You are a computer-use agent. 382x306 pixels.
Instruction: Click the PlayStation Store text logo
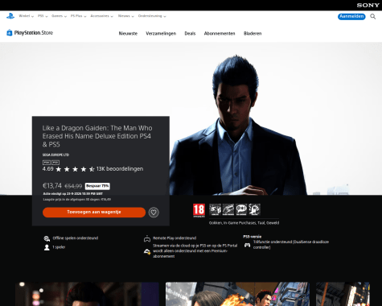[x=34, y=33]
